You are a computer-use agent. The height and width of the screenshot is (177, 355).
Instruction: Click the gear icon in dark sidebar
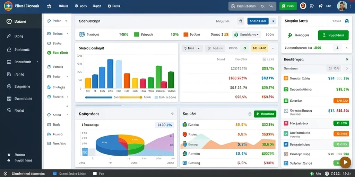click(x=9, y=21)
